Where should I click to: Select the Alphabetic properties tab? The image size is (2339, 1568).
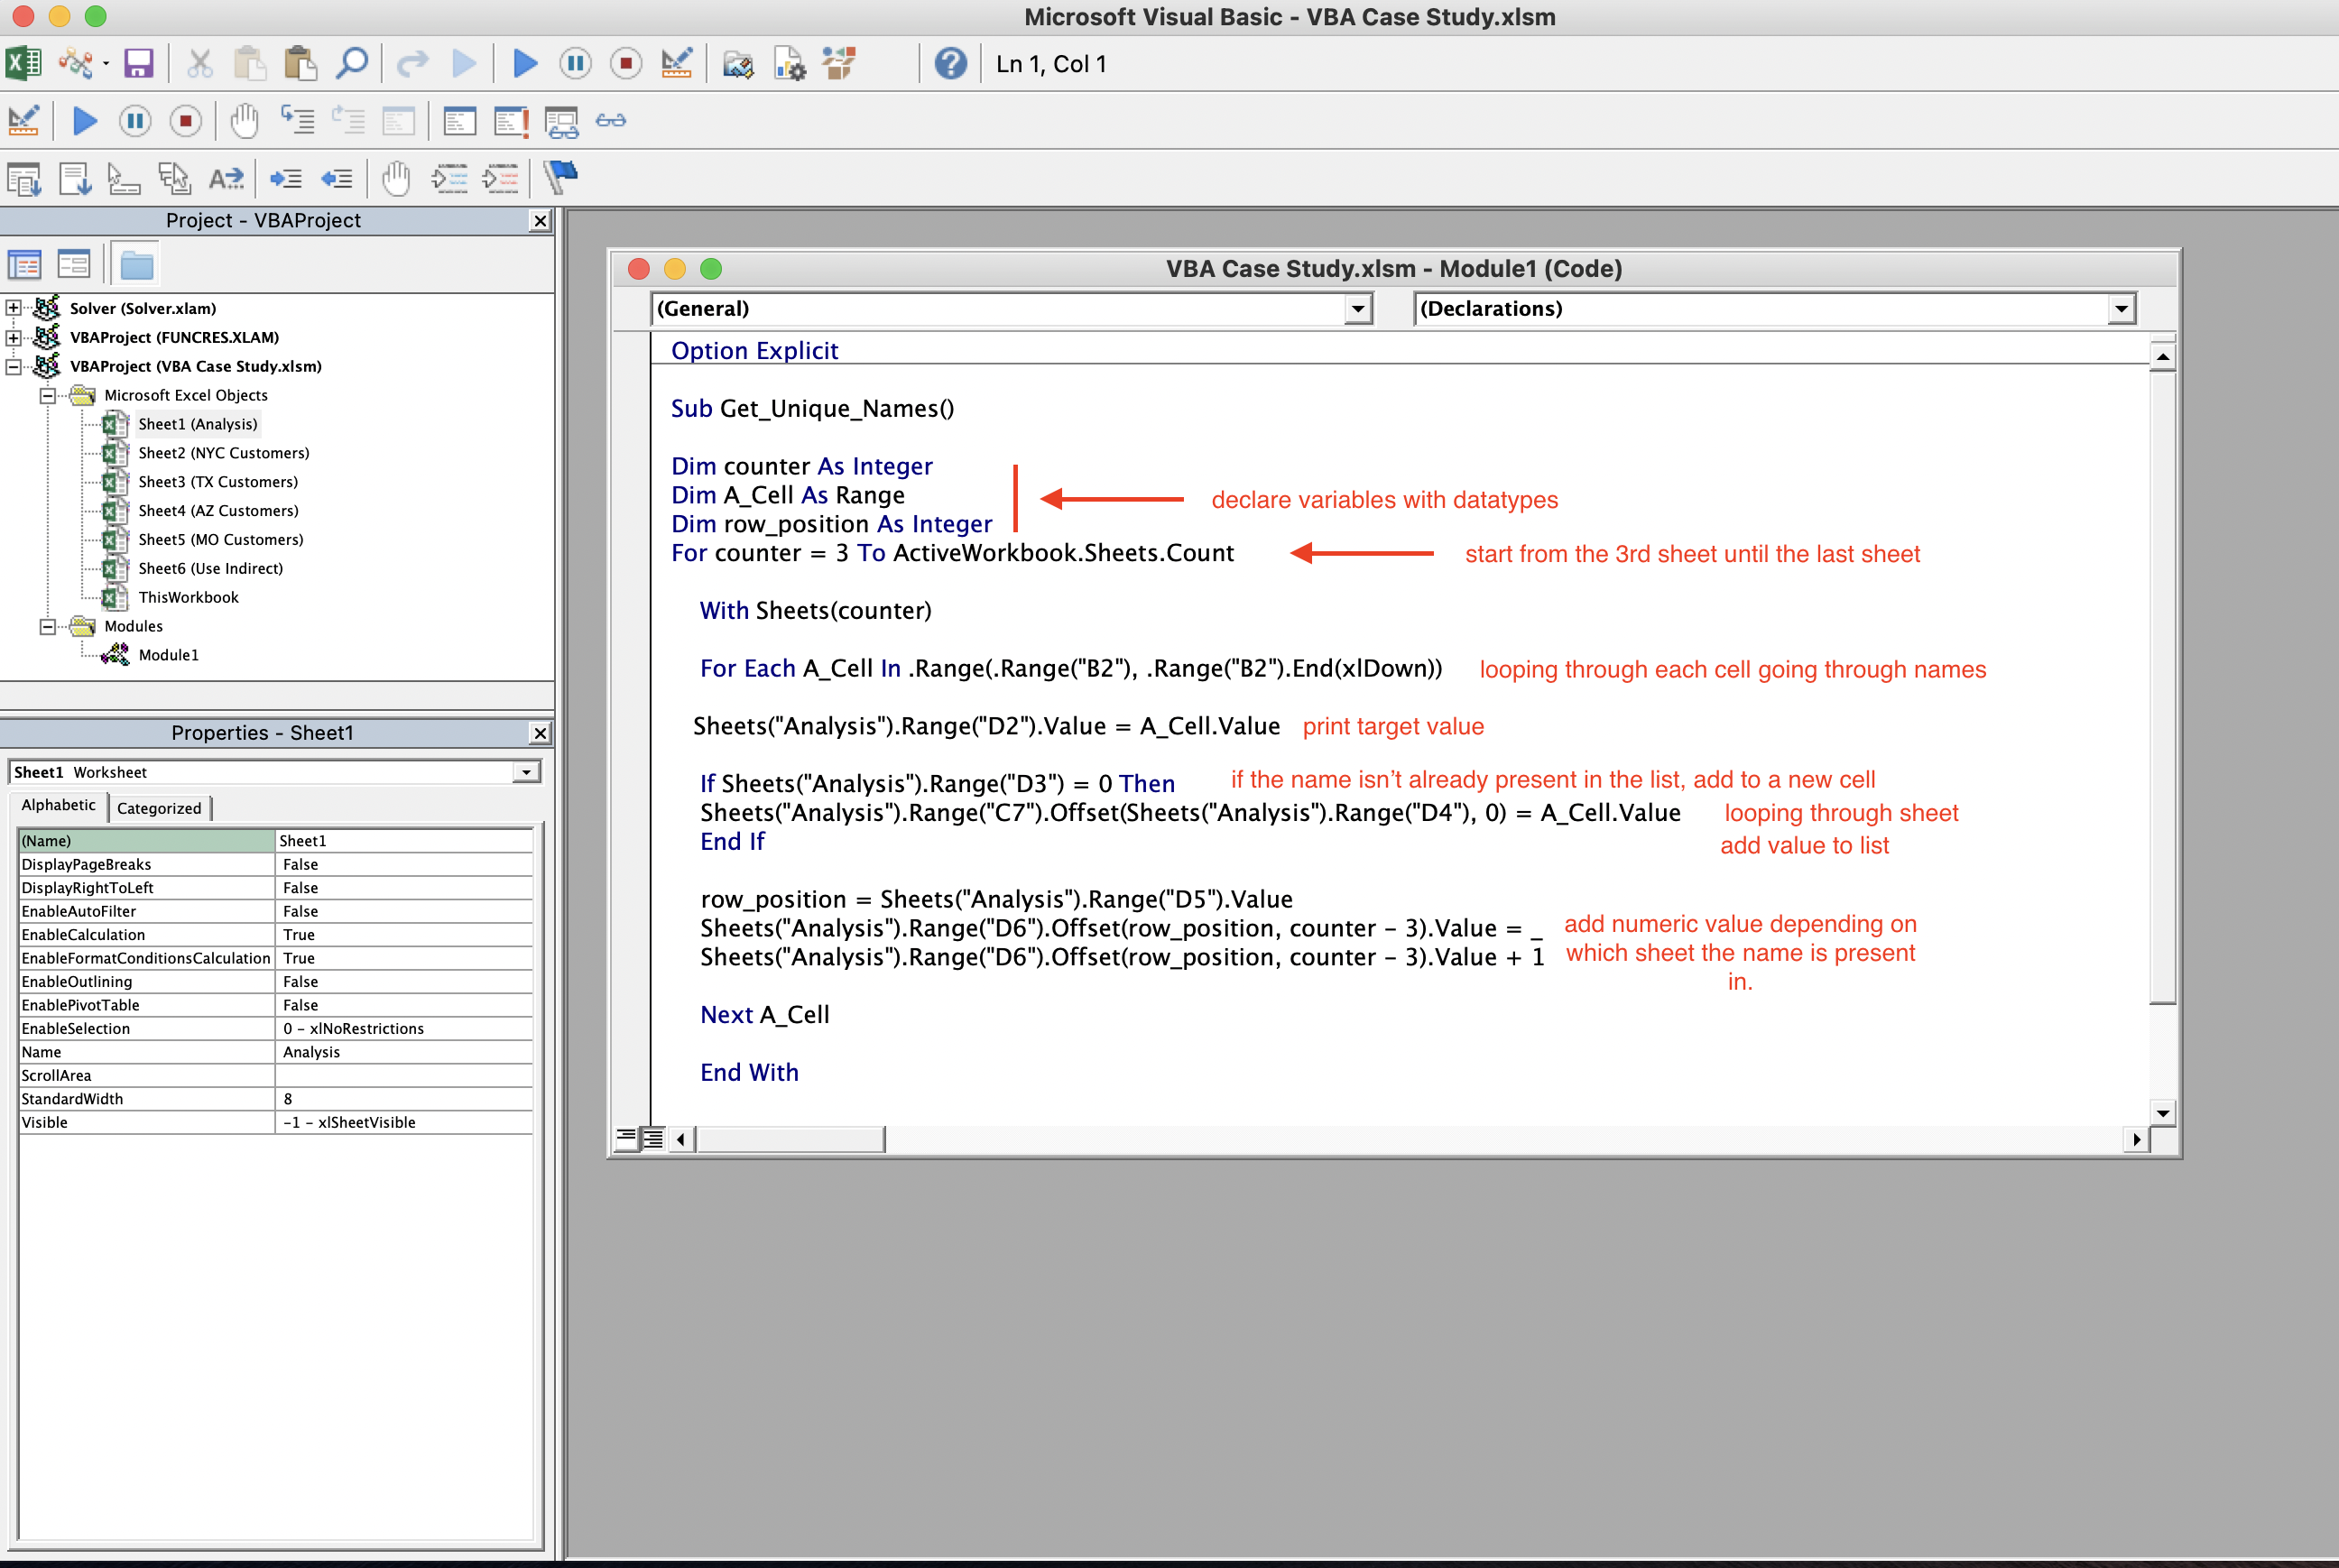pyautogui.click(x=59, y=806)
